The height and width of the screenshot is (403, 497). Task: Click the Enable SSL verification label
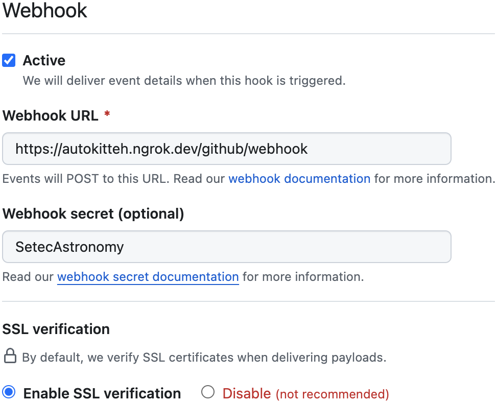pyautogui.click(x=102, y=393)
